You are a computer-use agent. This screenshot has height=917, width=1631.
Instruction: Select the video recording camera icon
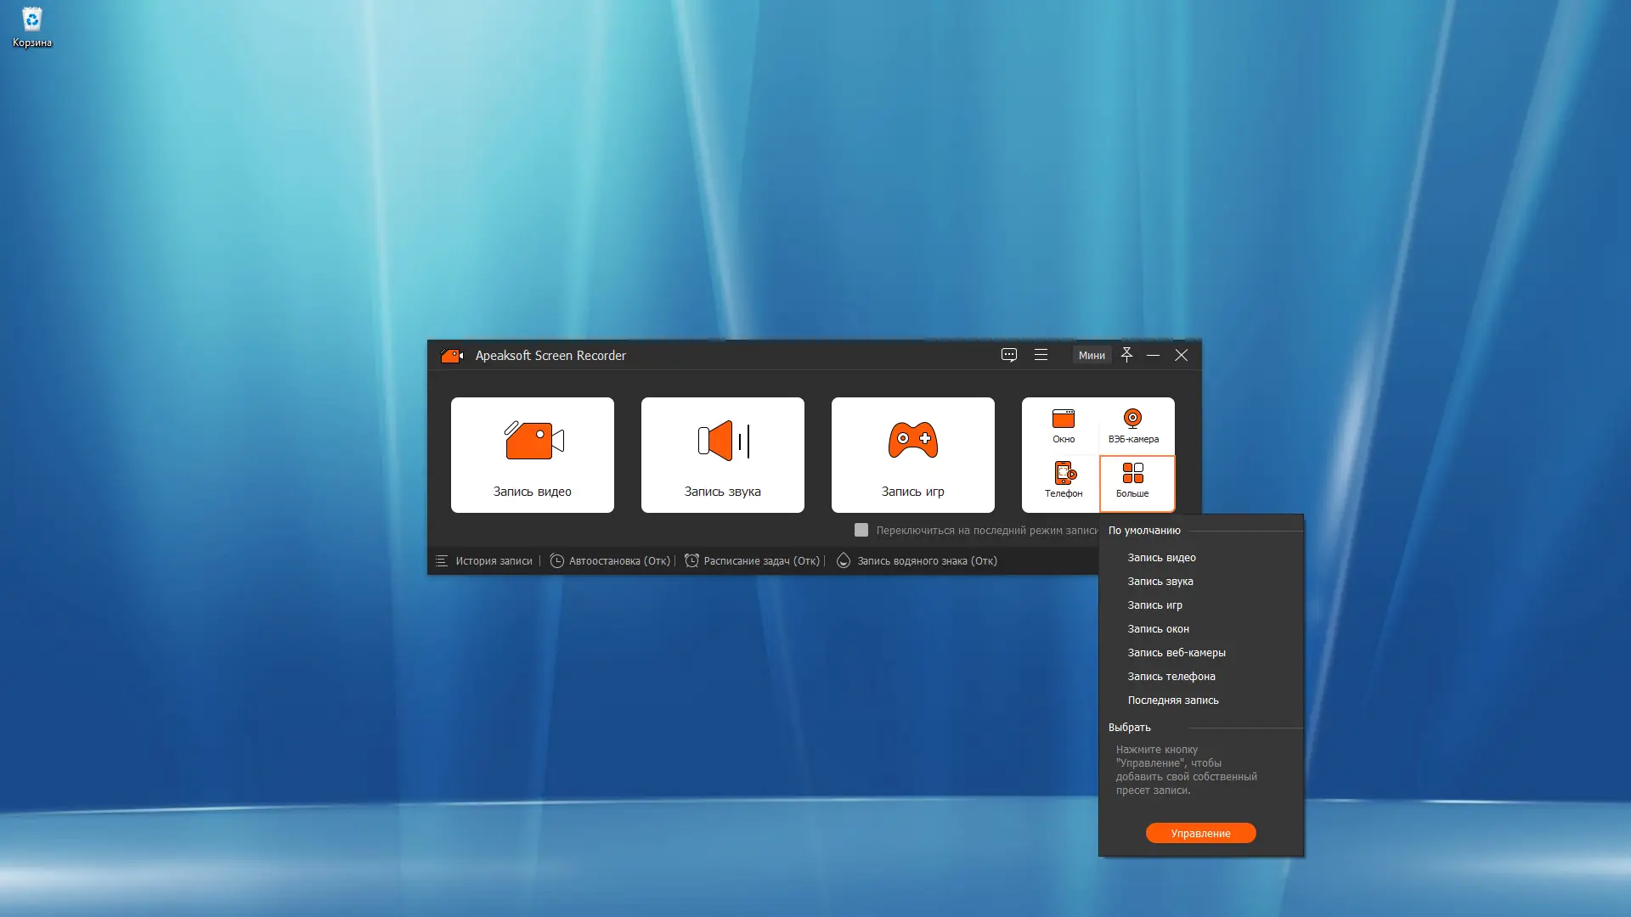tap(532, 441)
